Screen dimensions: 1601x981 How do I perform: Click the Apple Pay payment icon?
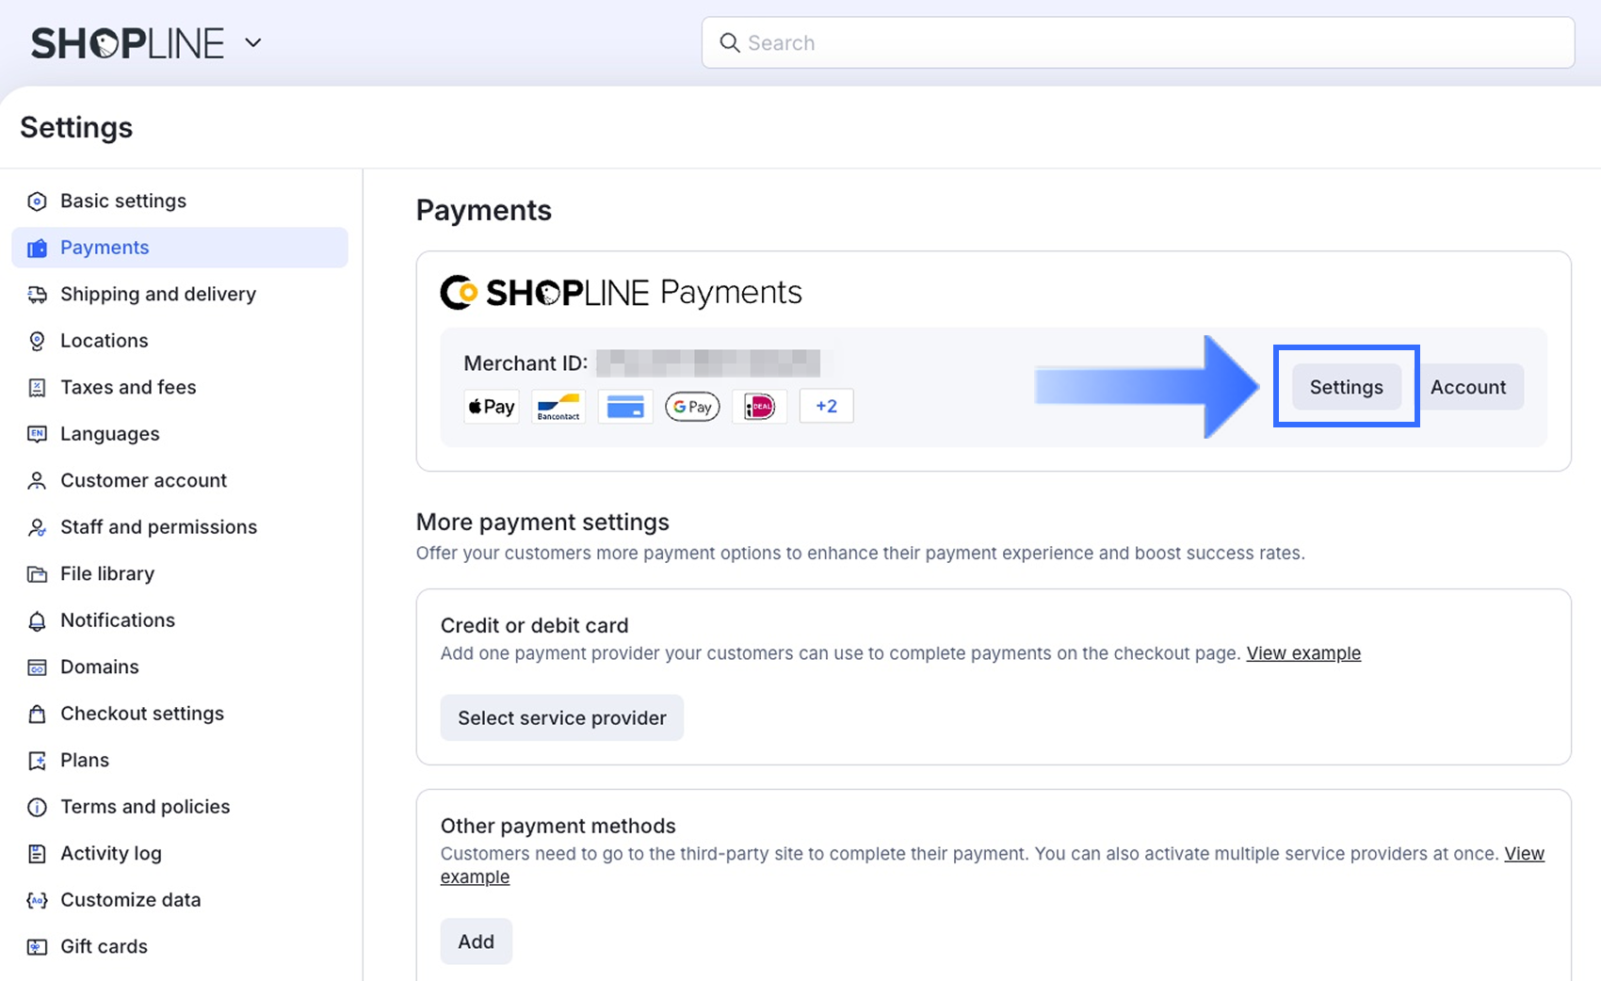click(x=492, y=407)
